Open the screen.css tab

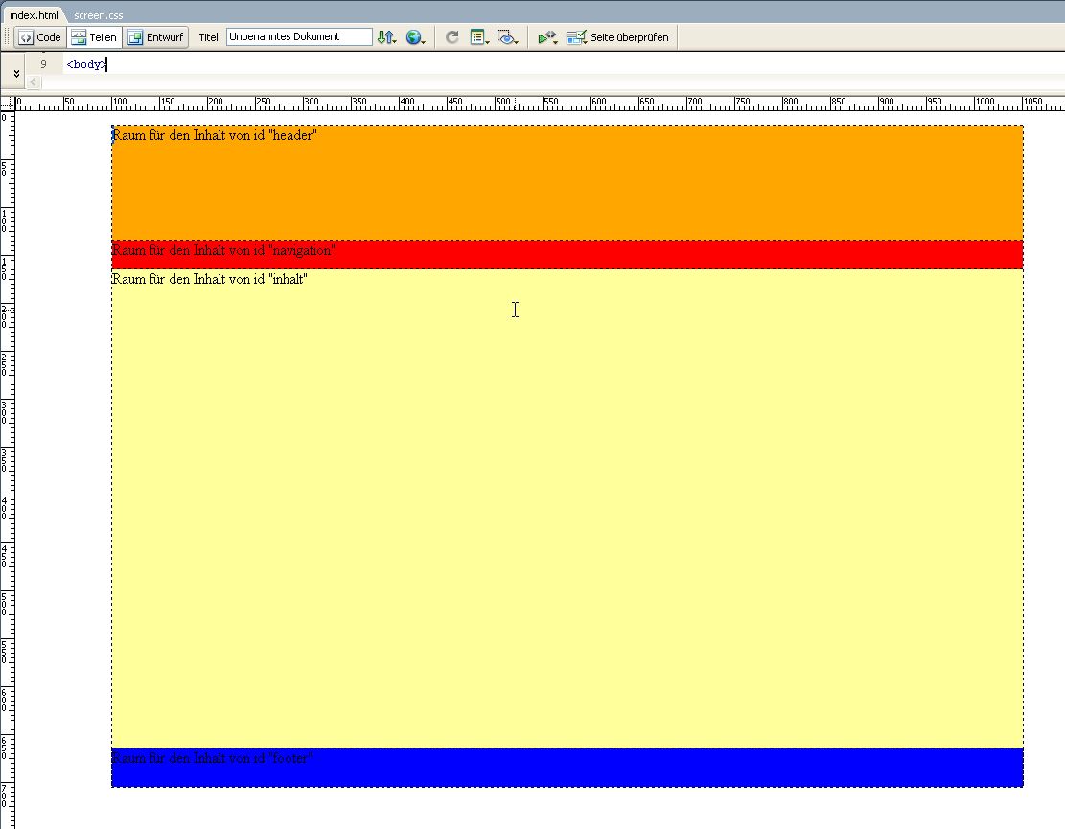pos(99,15)
